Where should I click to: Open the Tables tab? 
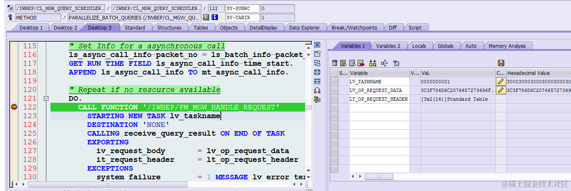pyautogui.click(x=201, y=27)
